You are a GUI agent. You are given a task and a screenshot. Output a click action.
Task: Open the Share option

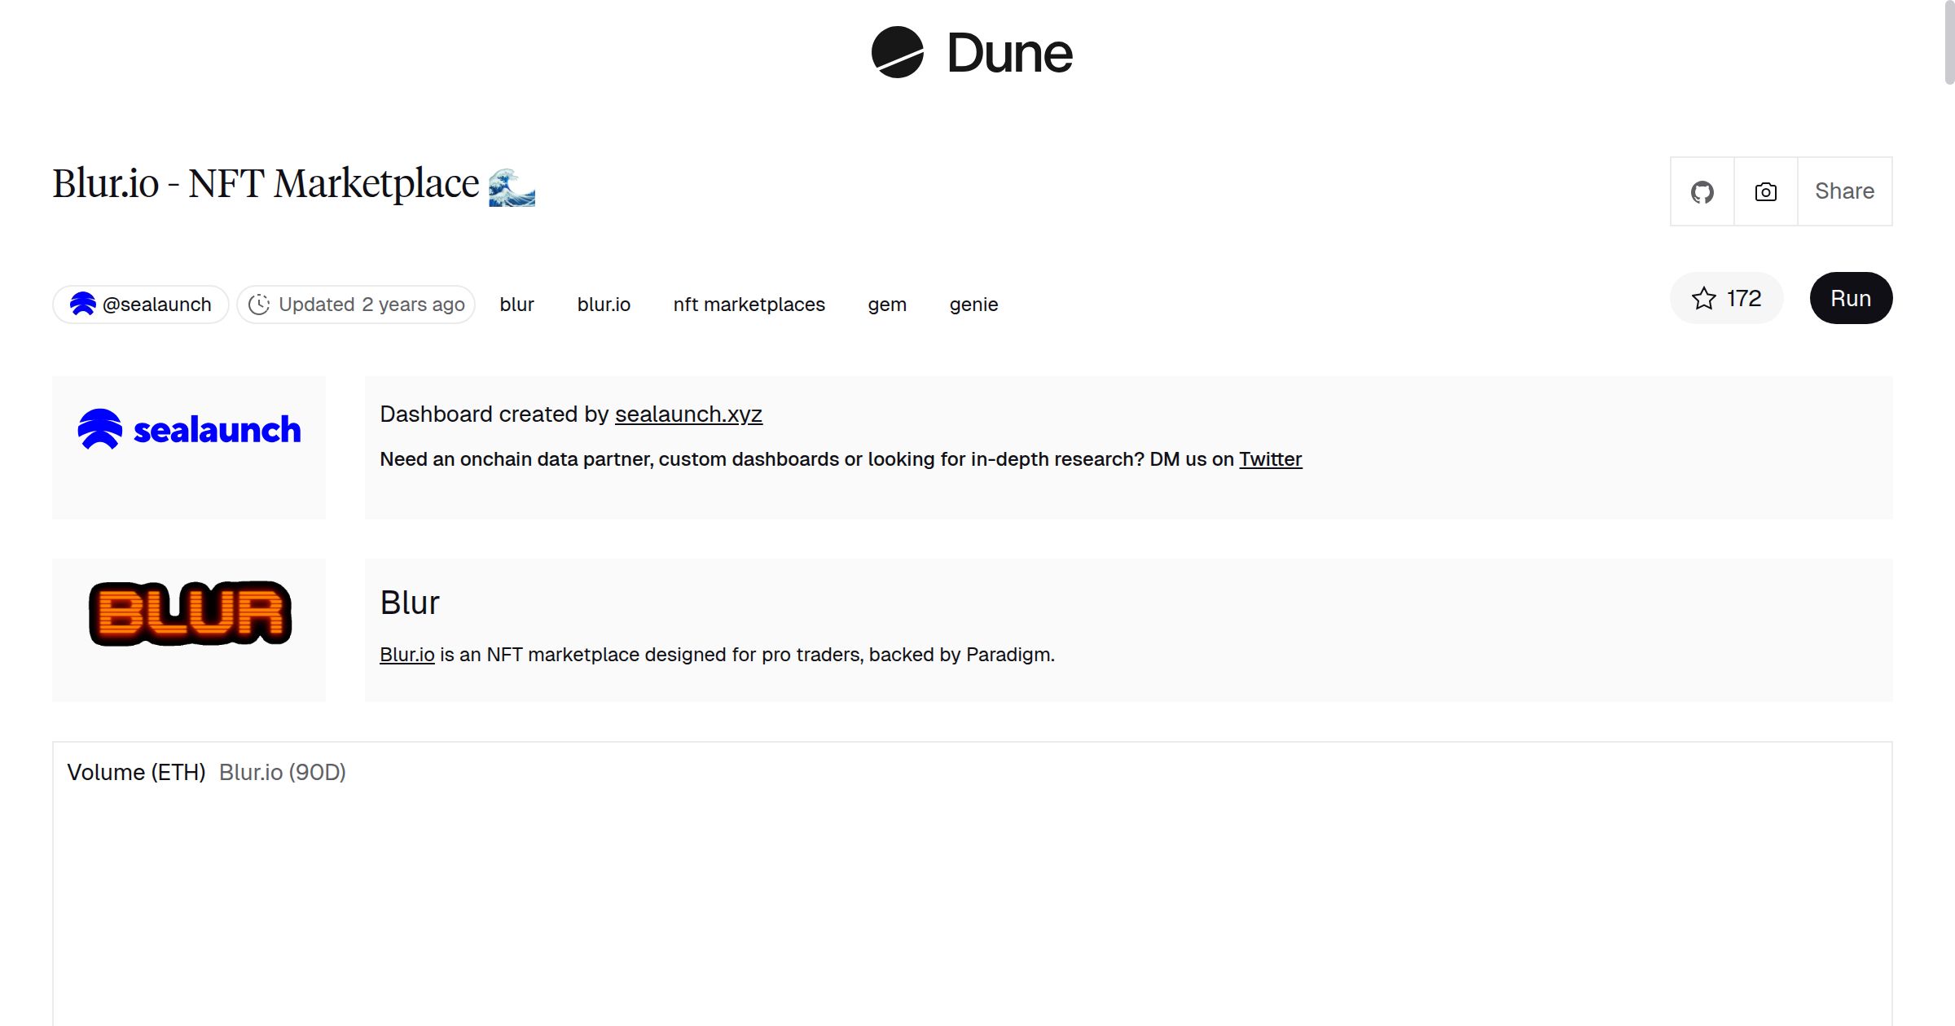click(1843, 191)
